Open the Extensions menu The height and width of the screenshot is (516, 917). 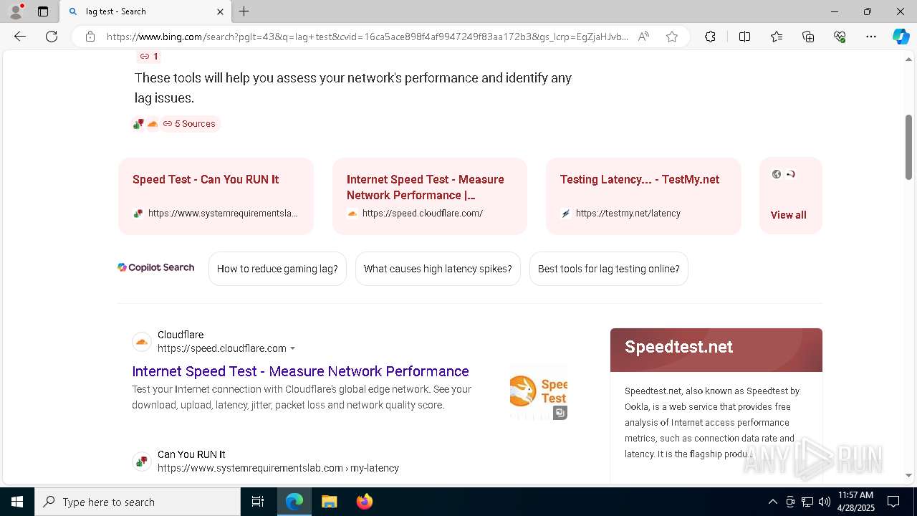click(710, 37)
